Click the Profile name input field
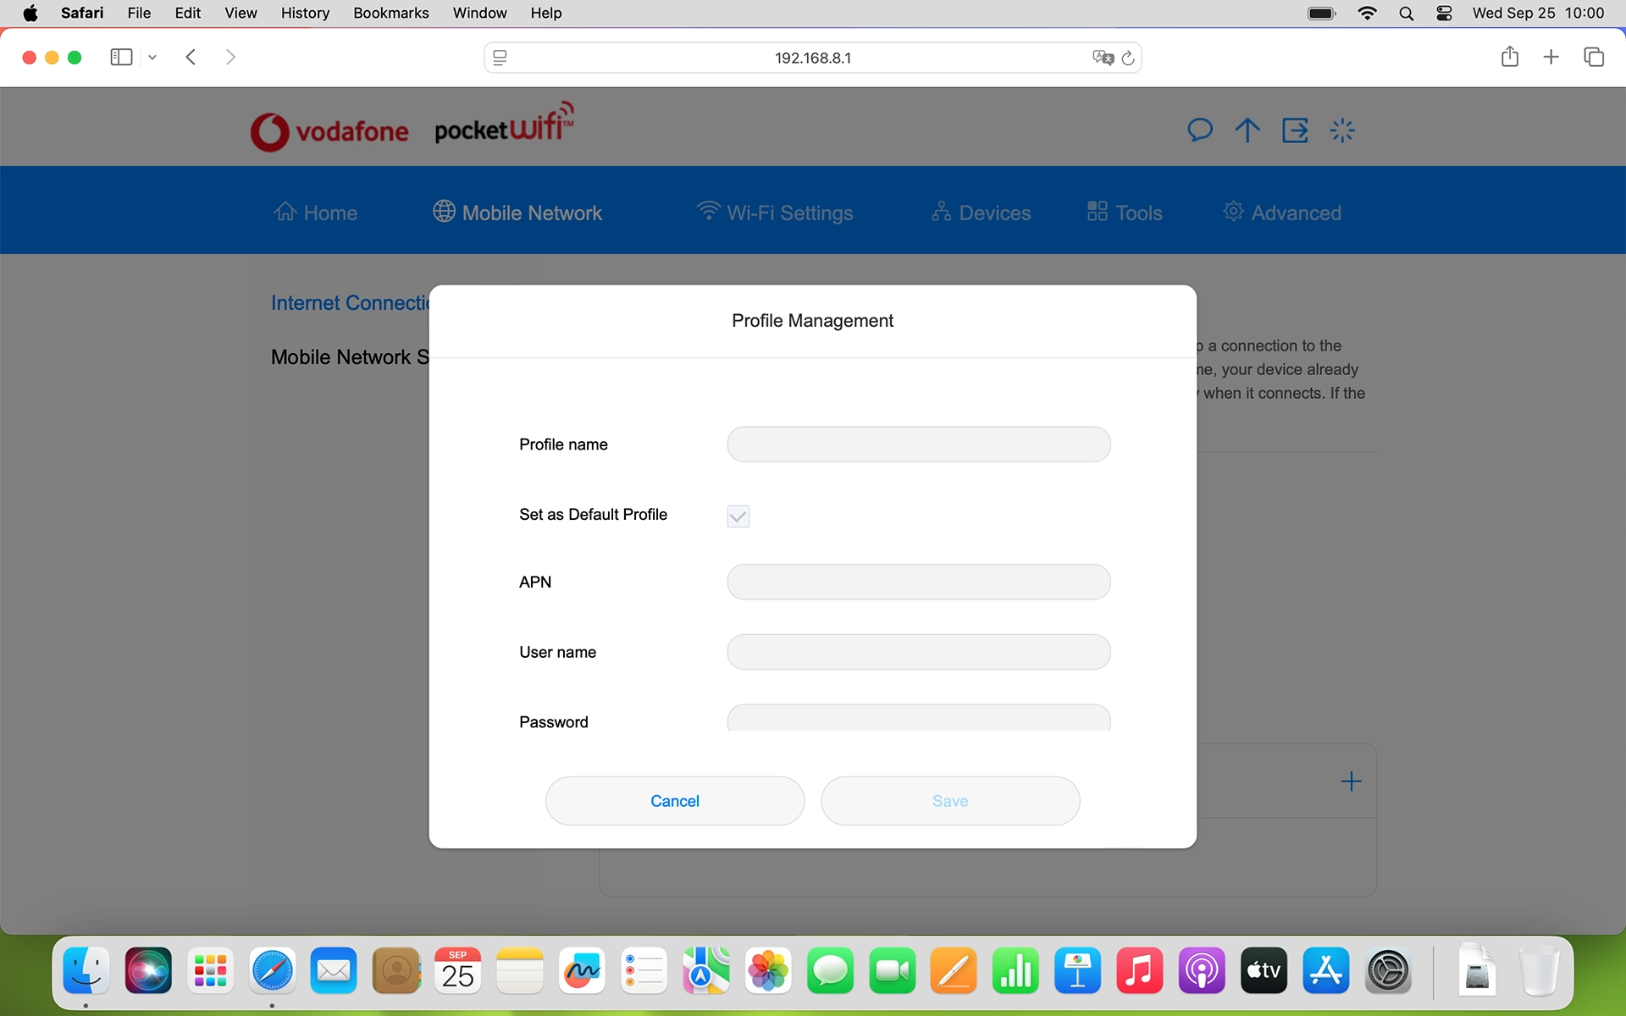The height and width of the screenshot is (1016, 1626). (918, 444)
